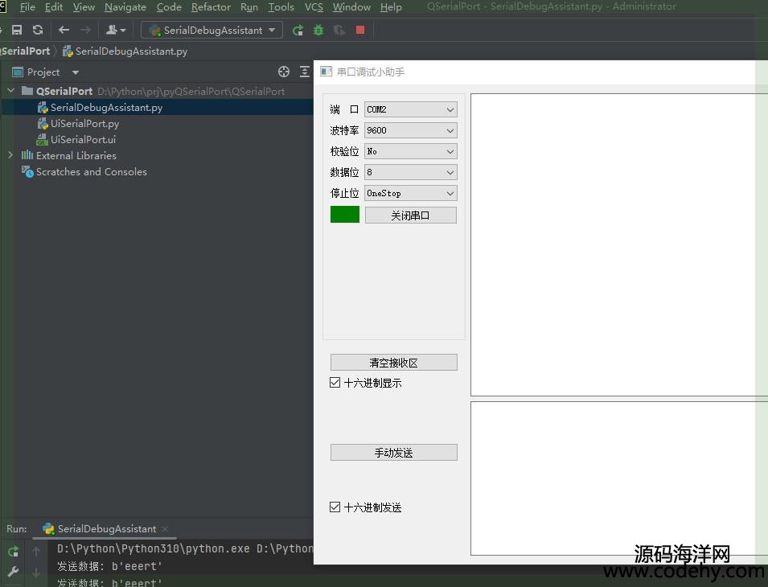Click the Save All toolbar icon
This screenshot has height=587, width=768.
pyautogui.click(x=17, y=30)
